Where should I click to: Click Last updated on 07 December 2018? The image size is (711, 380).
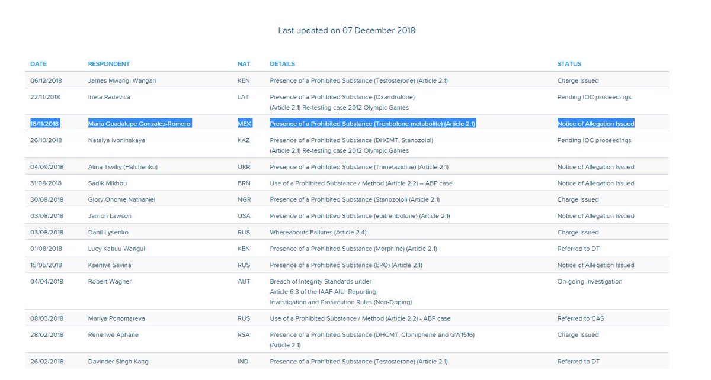click(x=347, y=30)
